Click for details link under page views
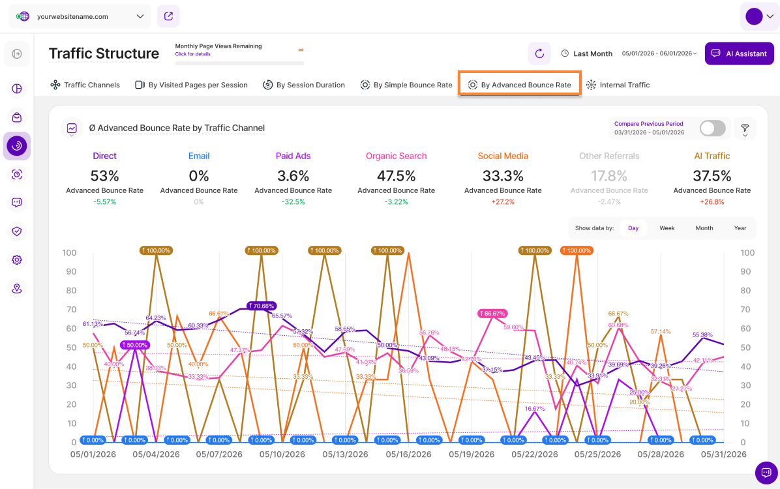Viewport: 780px width, 489px height. (192, 53)
